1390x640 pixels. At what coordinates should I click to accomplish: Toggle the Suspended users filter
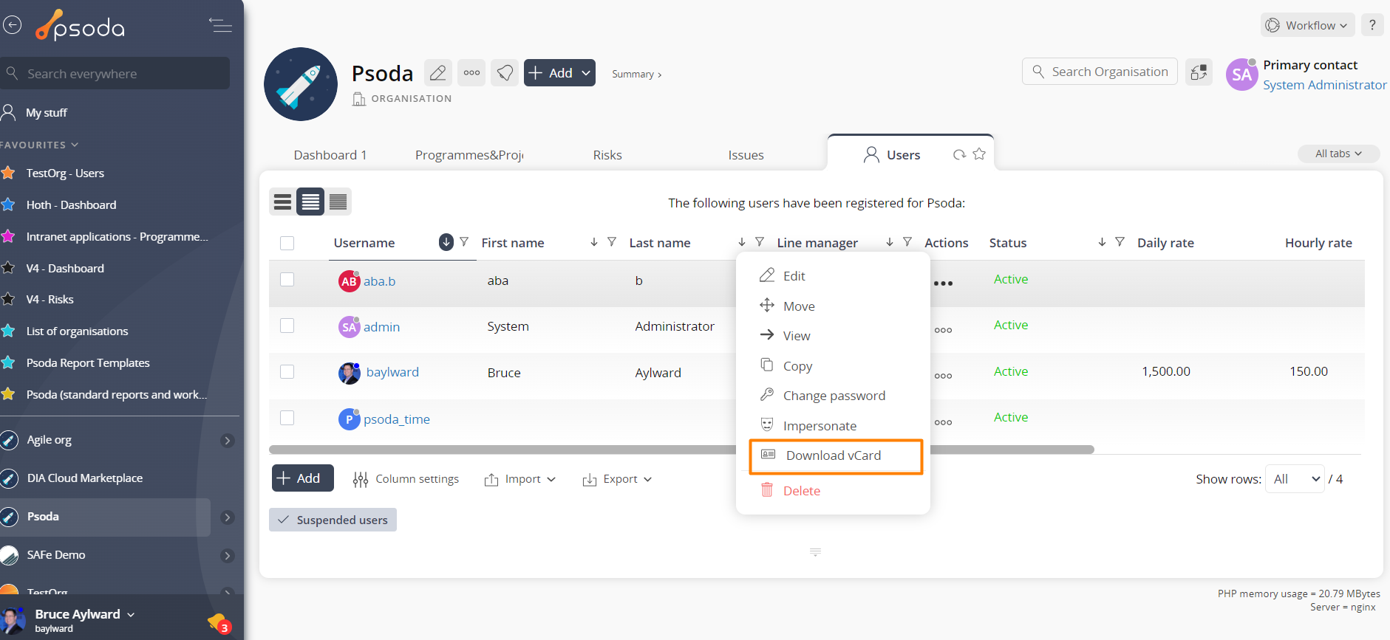coord(333,520)
